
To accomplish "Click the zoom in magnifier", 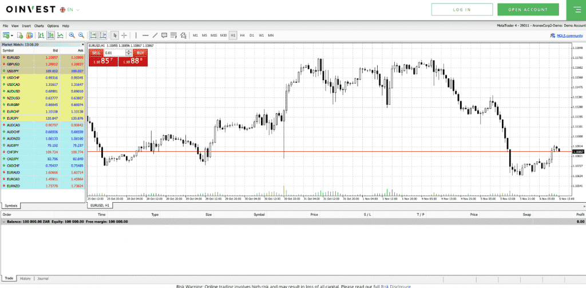I will point(72,35).
